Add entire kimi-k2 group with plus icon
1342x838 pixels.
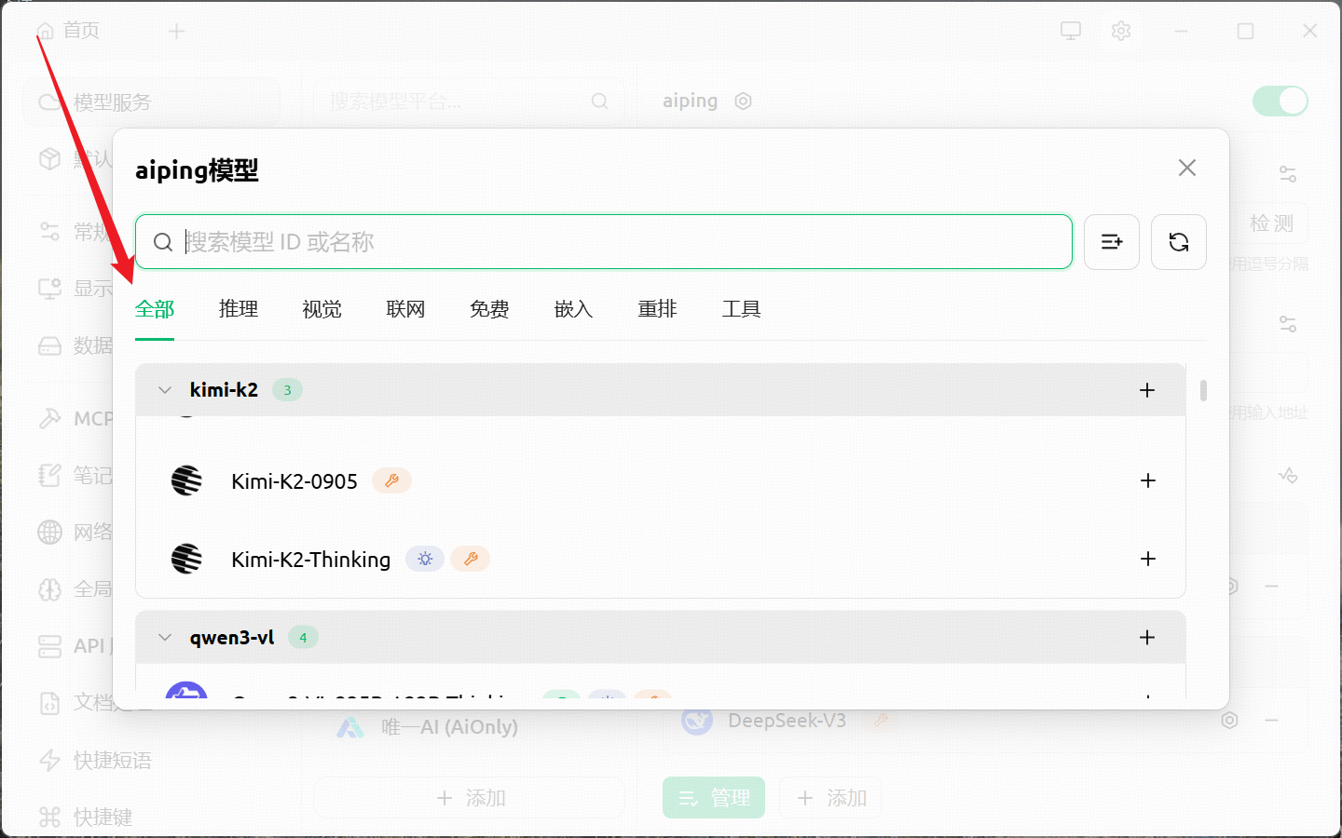click(1147, 390)
